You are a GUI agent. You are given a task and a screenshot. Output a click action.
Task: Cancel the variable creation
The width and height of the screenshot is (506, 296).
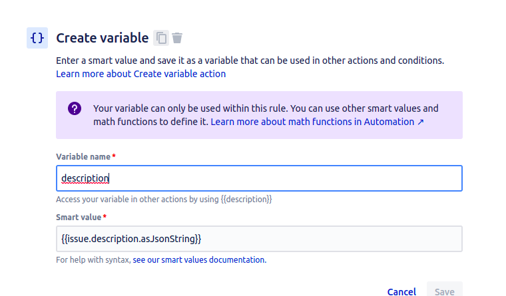[x=401, y=291]
